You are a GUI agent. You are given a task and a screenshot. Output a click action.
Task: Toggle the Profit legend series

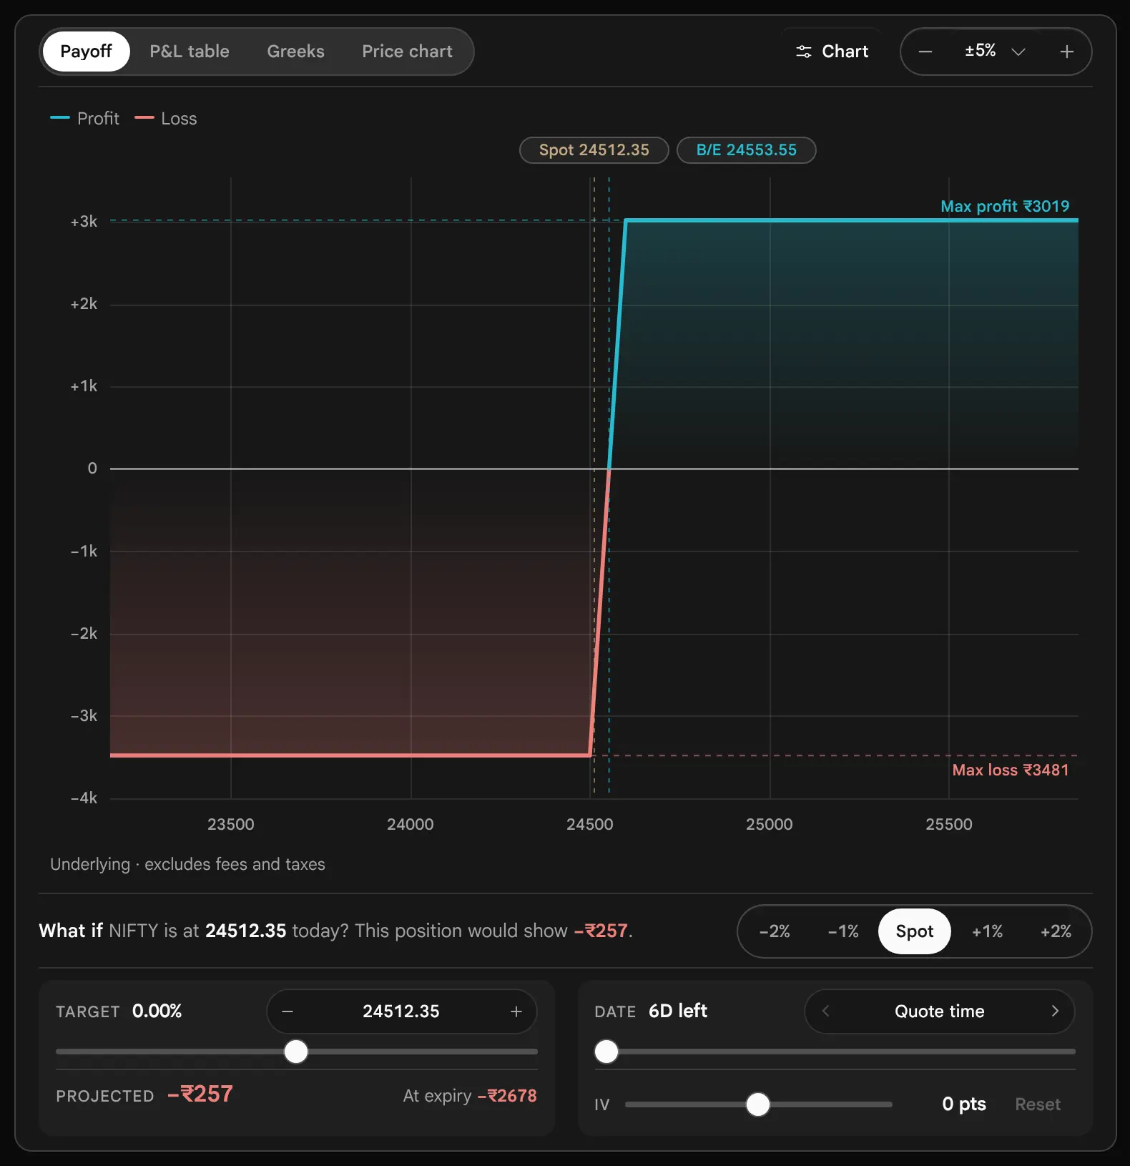(x=84, y=118)
